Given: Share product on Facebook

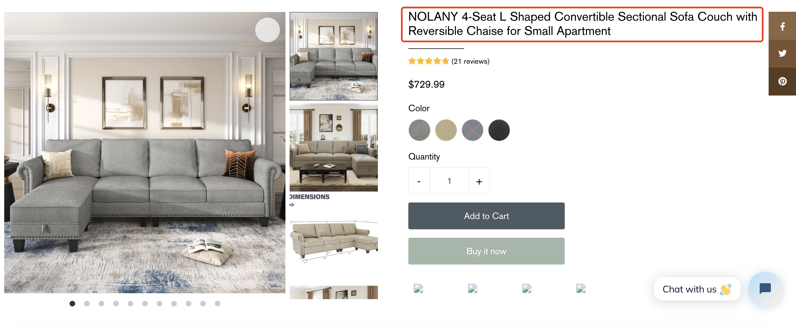Looking at the screenshot, I should (782, 26).
